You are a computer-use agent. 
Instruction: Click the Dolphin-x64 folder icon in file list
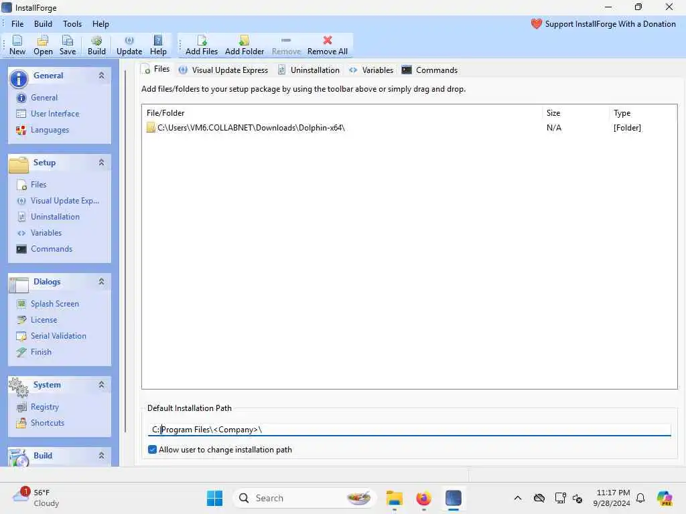[151, 128]
